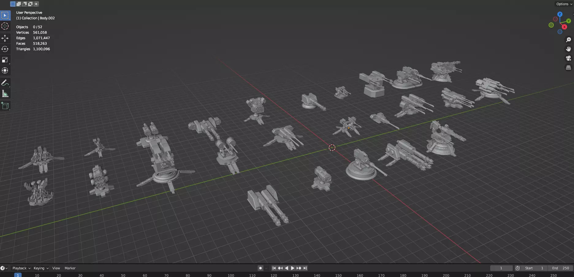Click frame 200 on the timeline ruler

pyautogui.click(x=446, y=275)
